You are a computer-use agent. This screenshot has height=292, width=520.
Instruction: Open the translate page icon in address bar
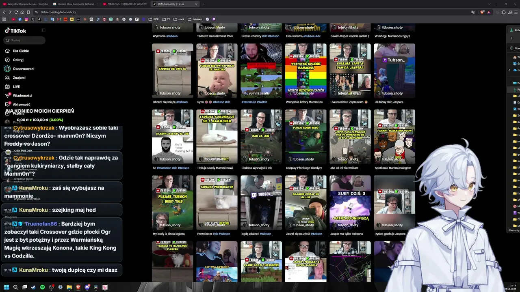coord(473,12)
